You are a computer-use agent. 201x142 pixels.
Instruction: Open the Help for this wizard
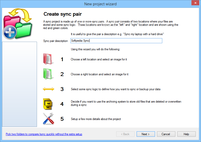(186, 134)
